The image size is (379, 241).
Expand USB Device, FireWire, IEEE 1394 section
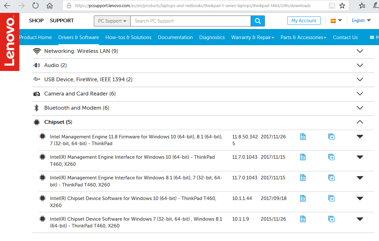[360, 80]
